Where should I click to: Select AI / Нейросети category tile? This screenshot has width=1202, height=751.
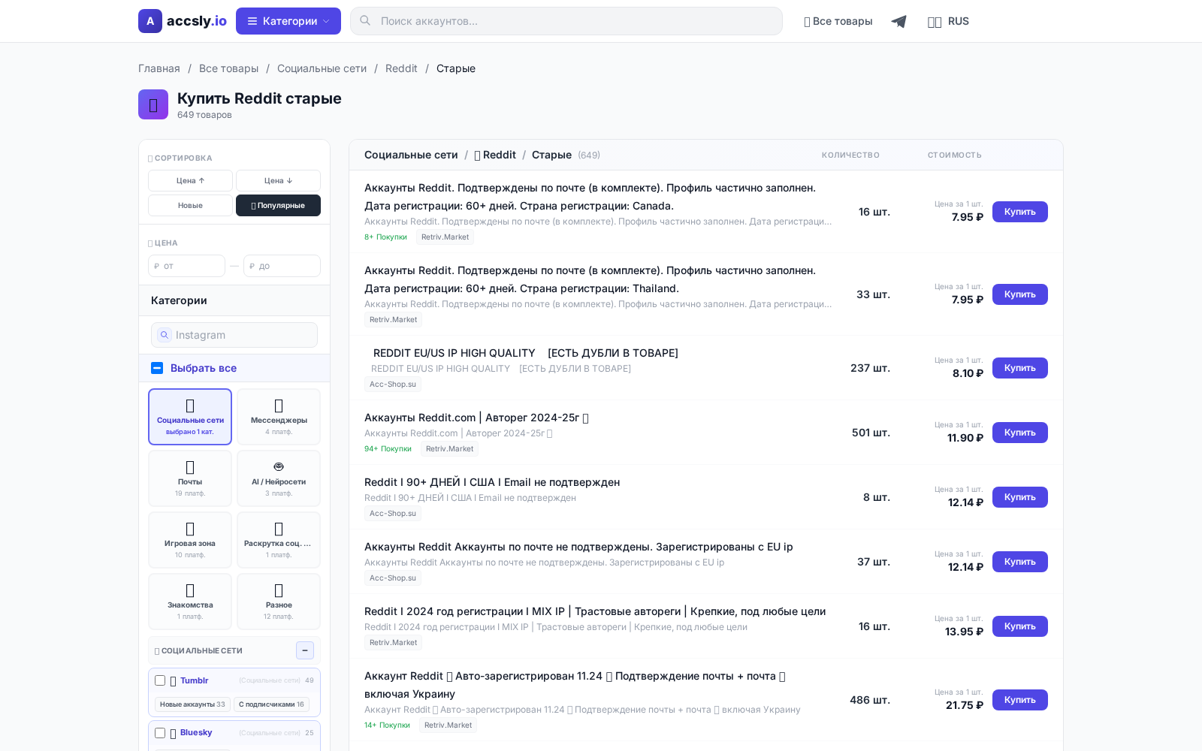(279, 478)
